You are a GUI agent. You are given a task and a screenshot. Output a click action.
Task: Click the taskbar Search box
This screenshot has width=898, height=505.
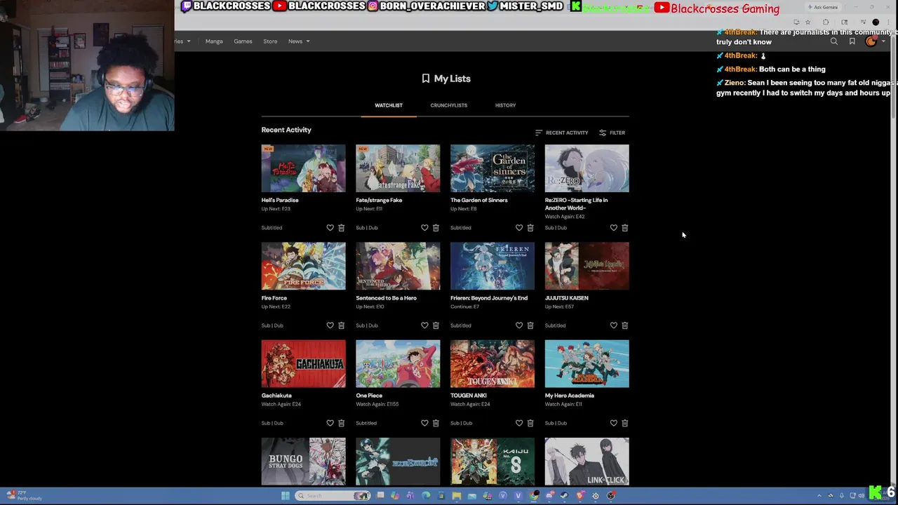click(333, 496)
